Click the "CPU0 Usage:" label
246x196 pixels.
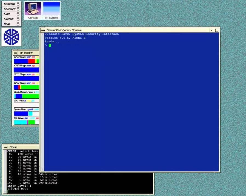point(20,57)
